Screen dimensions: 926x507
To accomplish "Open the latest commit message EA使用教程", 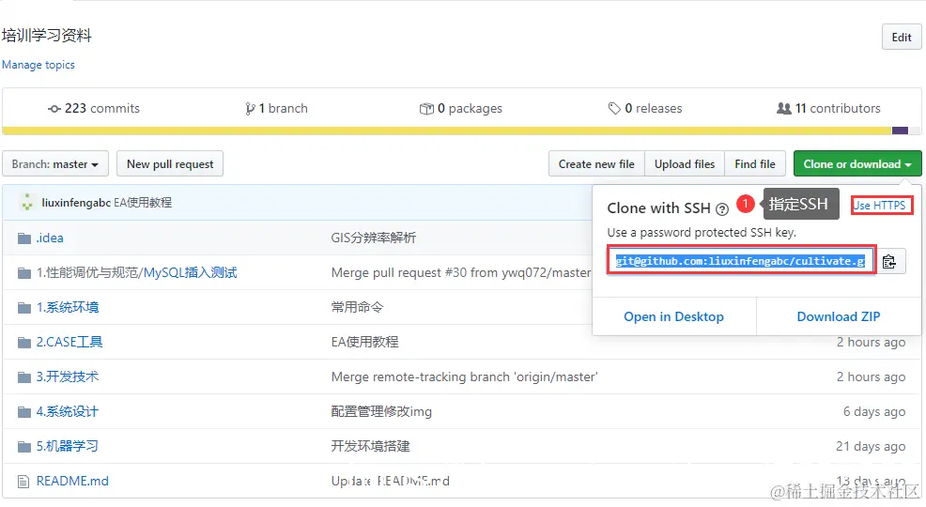I will coord(143,203).
